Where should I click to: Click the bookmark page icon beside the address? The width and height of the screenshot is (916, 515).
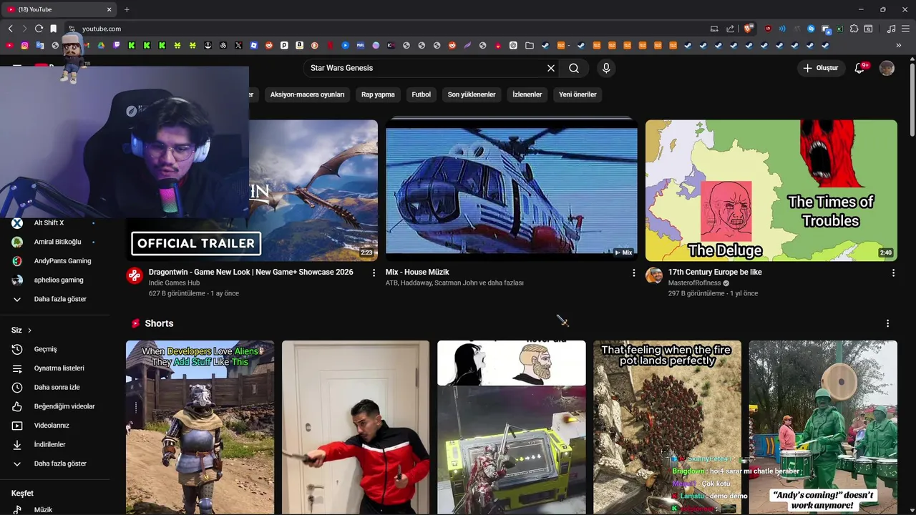click(x=53, y=29)
